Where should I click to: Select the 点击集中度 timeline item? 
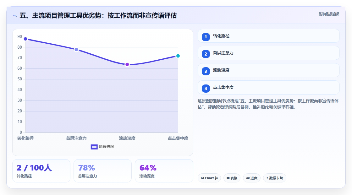268,88
